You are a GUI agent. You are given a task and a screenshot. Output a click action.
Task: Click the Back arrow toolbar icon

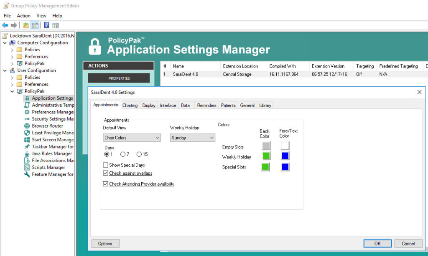[x=5, y=25]
